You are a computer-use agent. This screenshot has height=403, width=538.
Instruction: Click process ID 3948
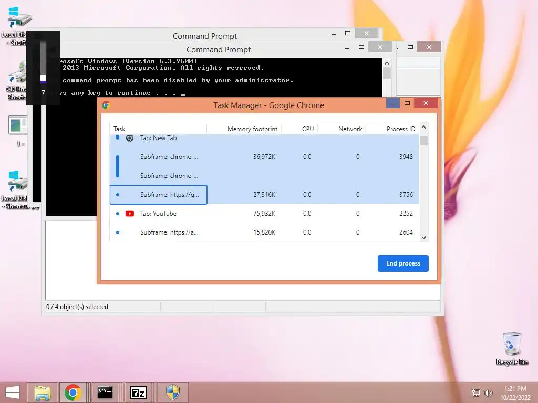coord(406,157)
